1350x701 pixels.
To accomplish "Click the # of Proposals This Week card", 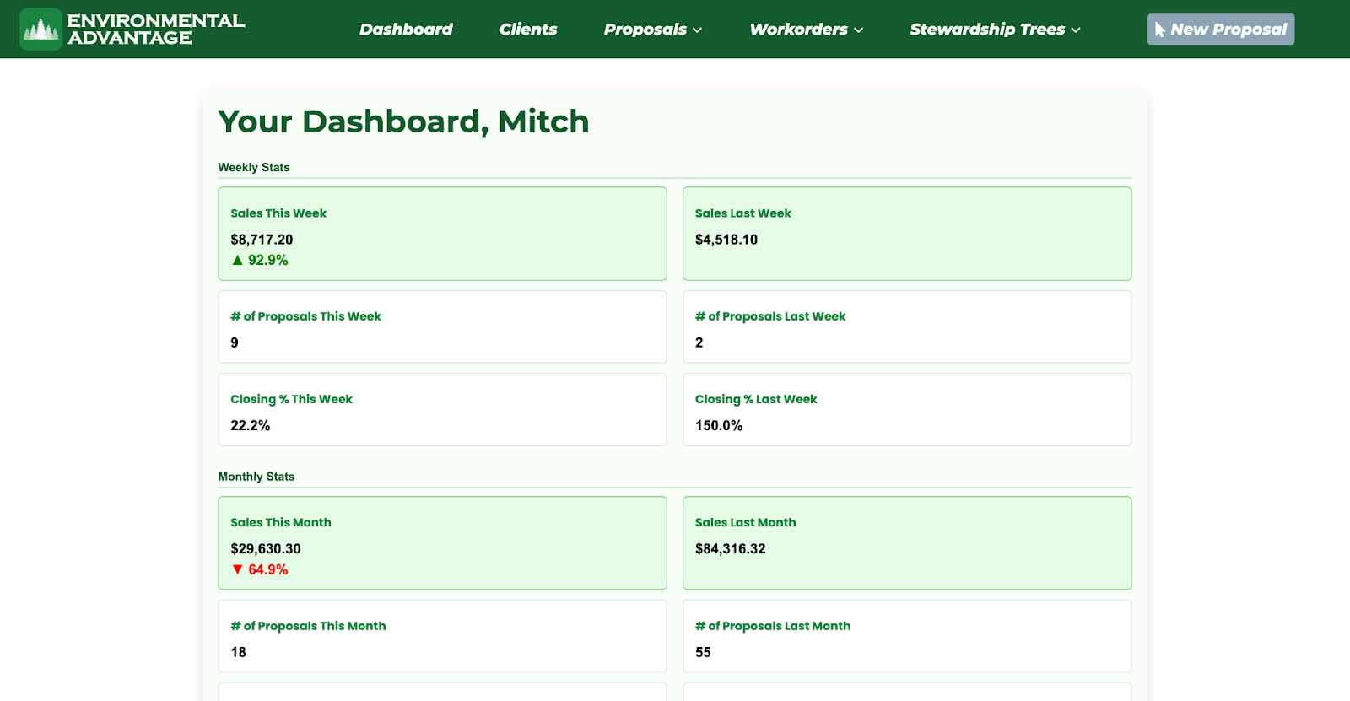I will coord(442,327).
